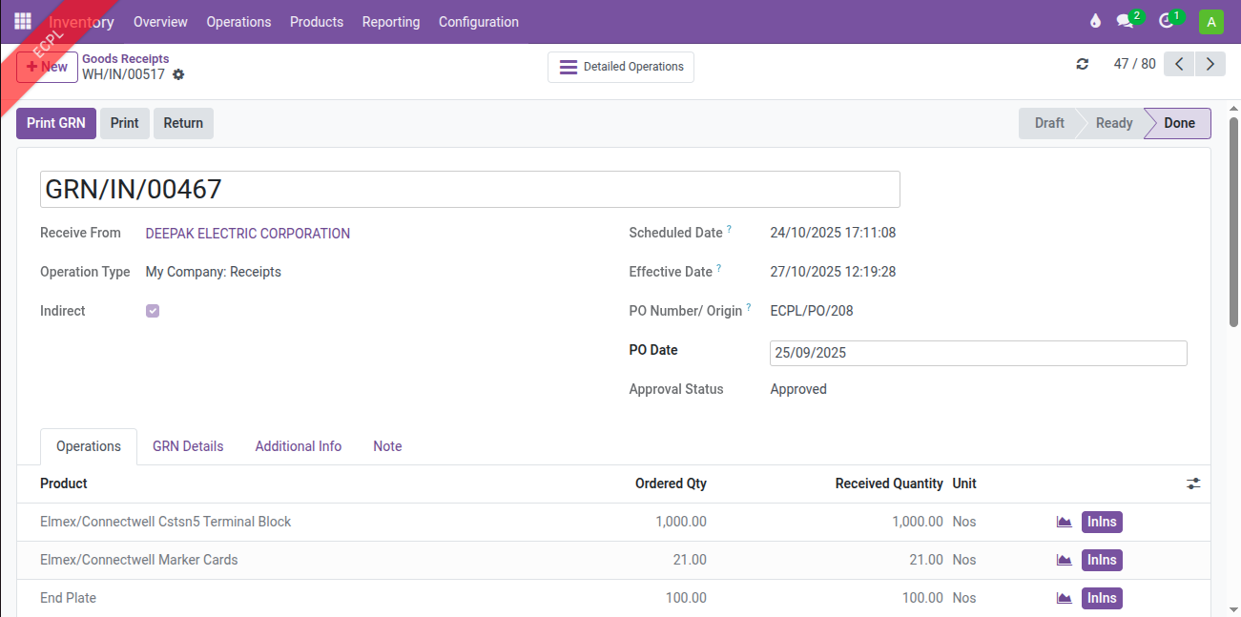Click the green user avatar icon
Viewport: 1241px width, 617px height.
[1210, 22]
